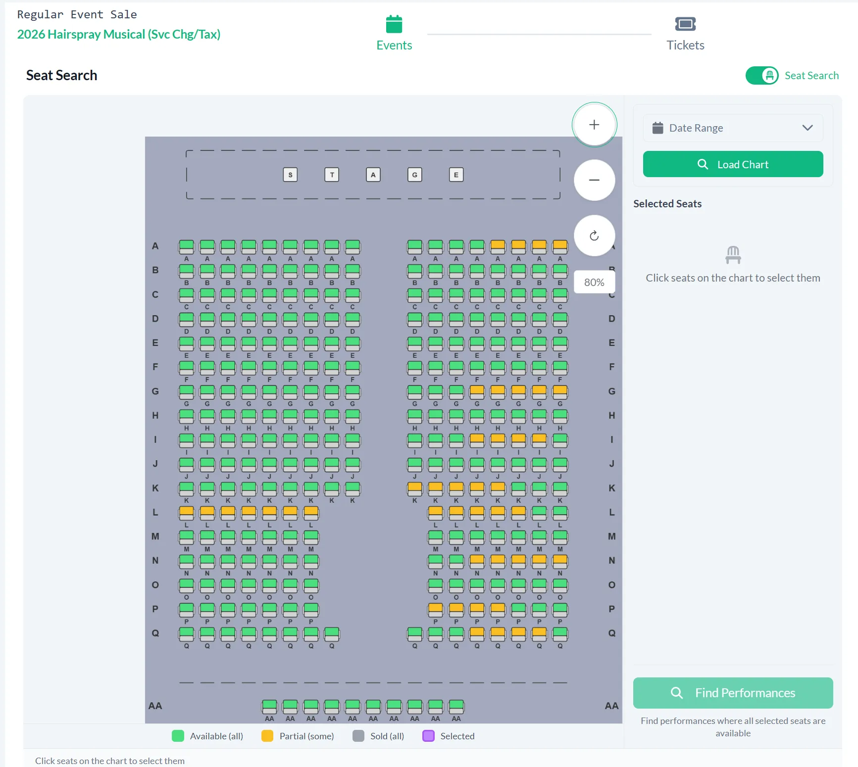Select stage letter E box

(456, 175)
